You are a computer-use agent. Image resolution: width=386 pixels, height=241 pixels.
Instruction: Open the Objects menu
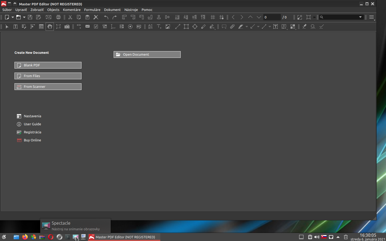[x=53, y=10]
